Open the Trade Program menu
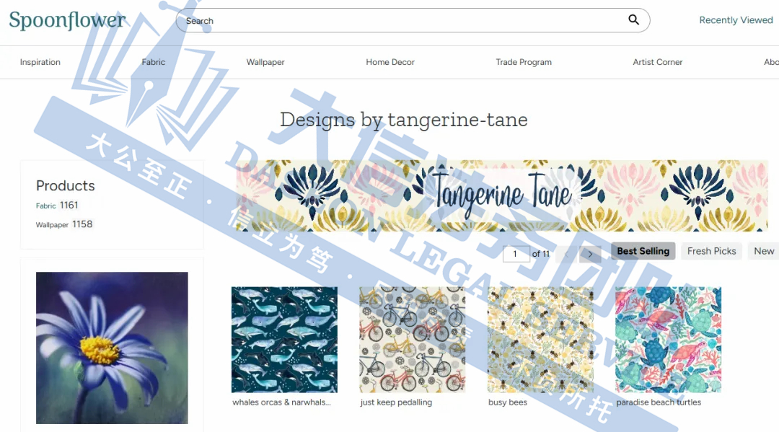The image size is (779, 432). pyautogui.click(x=524, y=62)
